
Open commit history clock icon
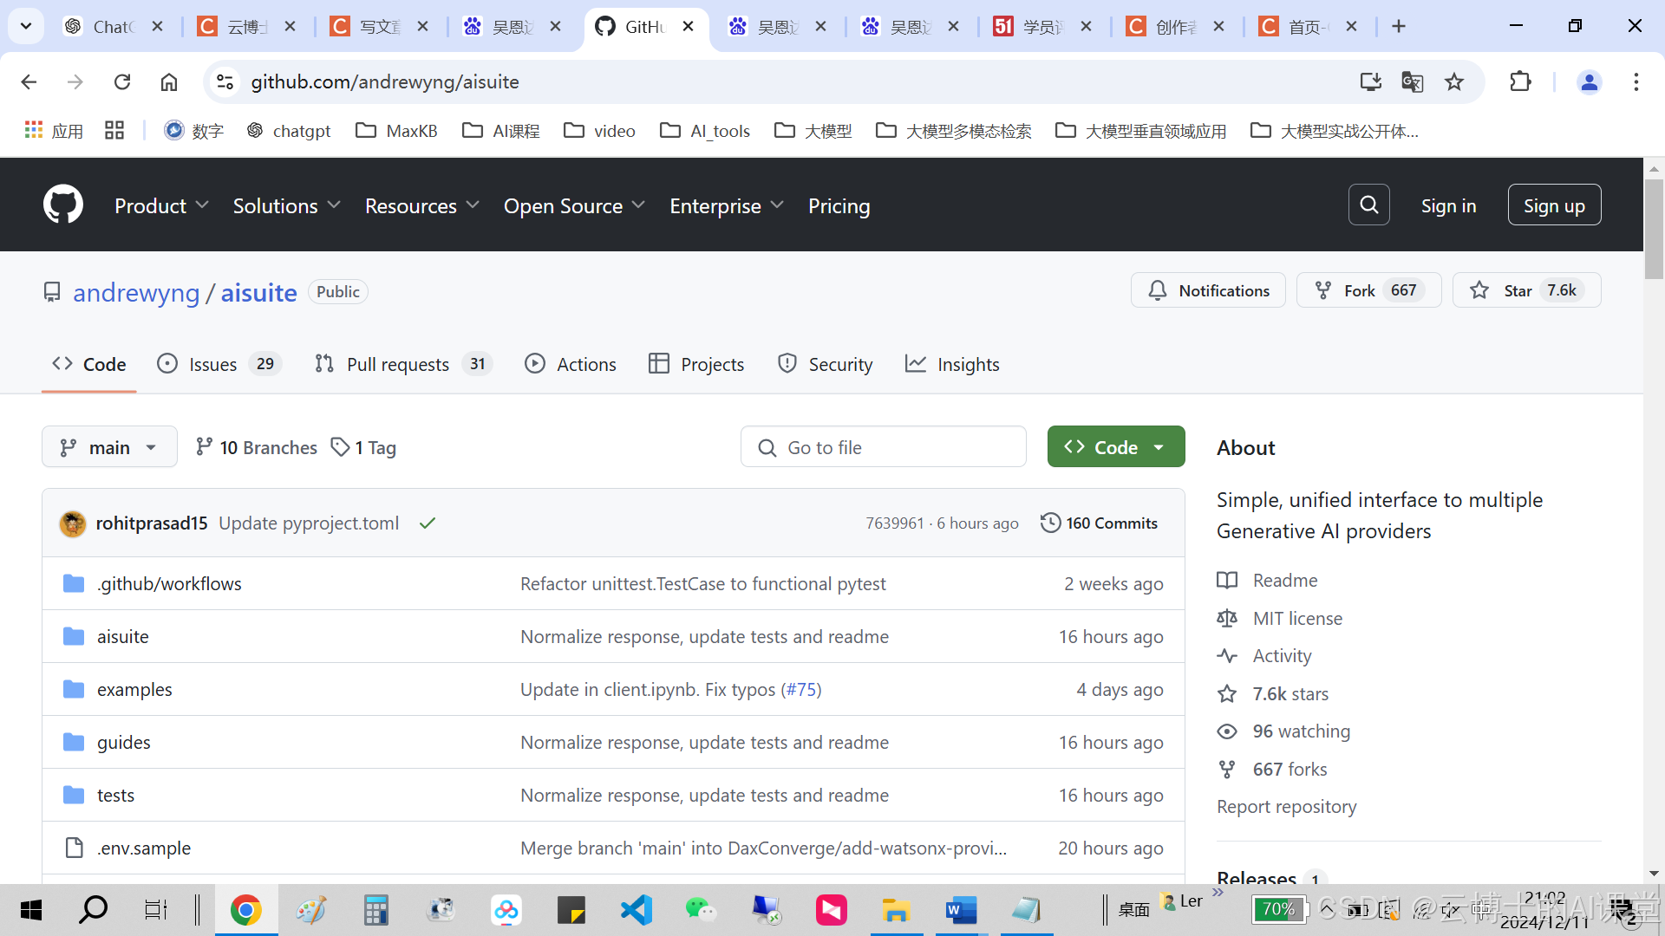(x=1050, y=523)
